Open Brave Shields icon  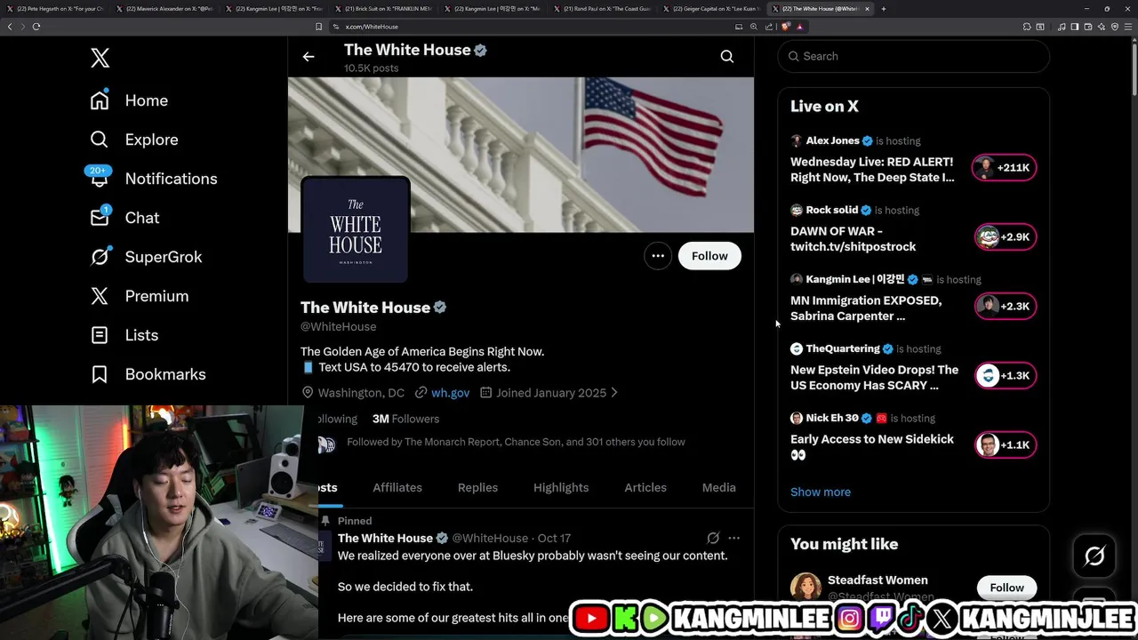(x=786, y=27)
